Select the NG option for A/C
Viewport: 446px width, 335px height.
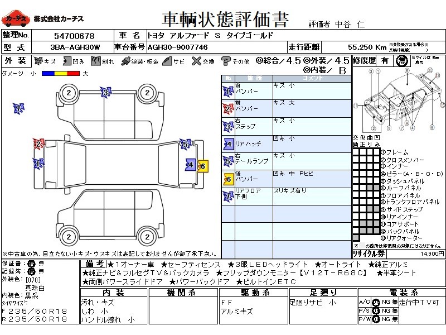(x=386, y=302)
